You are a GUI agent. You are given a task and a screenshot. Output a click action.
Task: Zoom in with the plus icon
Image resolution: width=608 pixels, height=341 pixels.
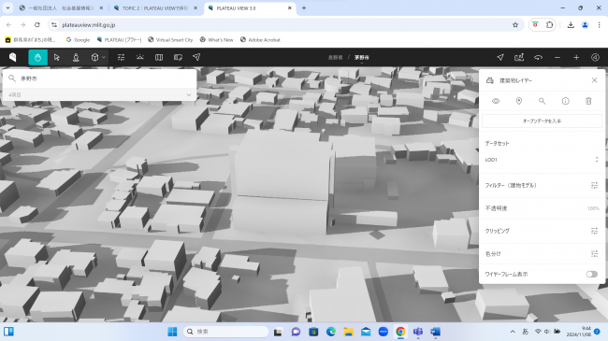576,57
